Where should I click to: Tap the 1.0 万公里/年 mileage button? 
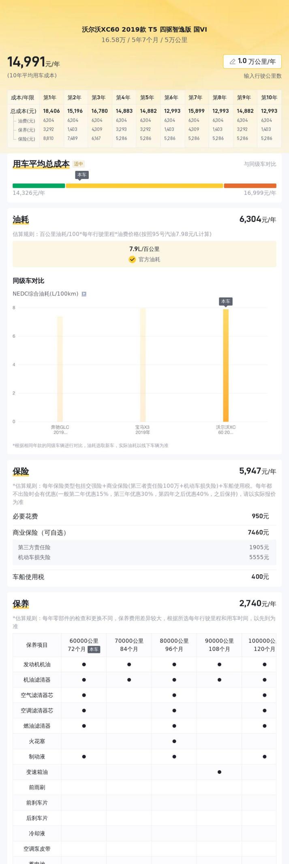click(x=252, y=62)
